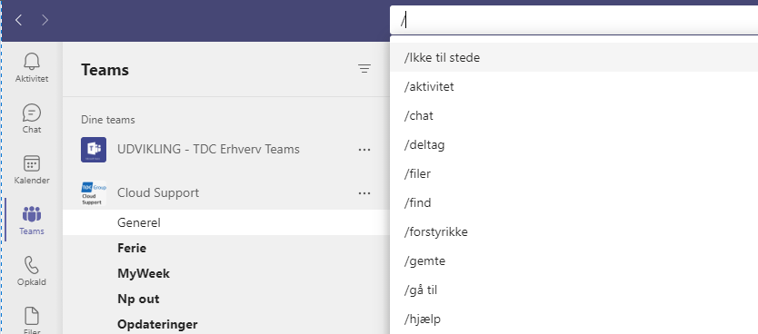The height and width of the screenshot is (334, 758).
Task: Open the Generel channel
Action: pos(226,222)
